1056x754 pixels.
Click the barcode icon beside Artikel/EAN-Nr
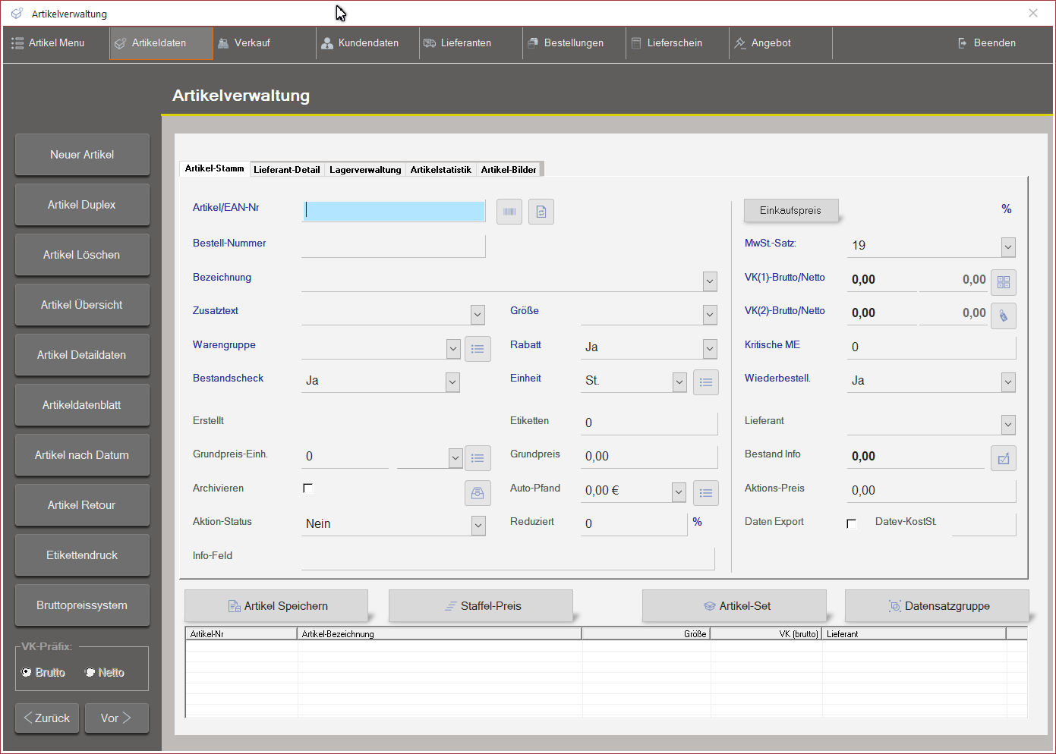pos(509,212)
